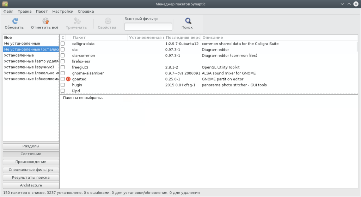361x197 pixels.
Task: Mark the firefox-esr package checkbox
Action: [x=63, y=61]
